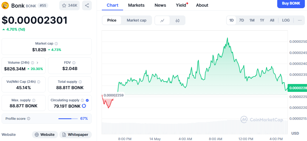
Task: Set chart range to All
Action: [x=272, y=20]
